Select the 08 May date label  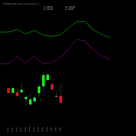click(47, 129)
